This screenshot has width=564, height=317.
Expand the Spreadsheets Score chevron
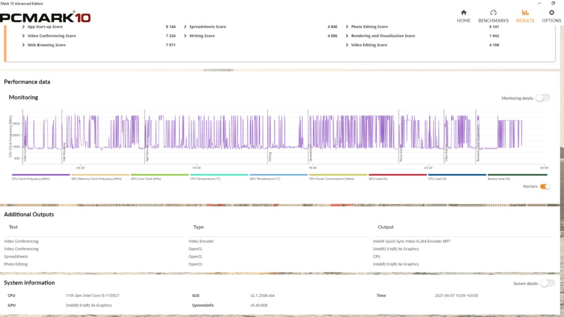point(186,27)
